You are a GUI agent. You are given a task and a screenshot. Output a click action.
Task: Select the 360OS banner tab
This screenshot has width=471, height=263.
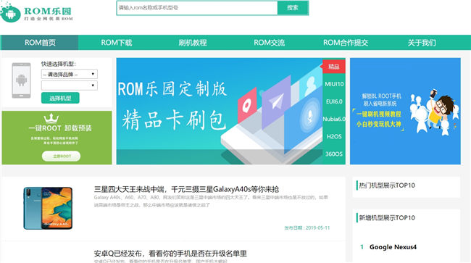tap(334, 154)
